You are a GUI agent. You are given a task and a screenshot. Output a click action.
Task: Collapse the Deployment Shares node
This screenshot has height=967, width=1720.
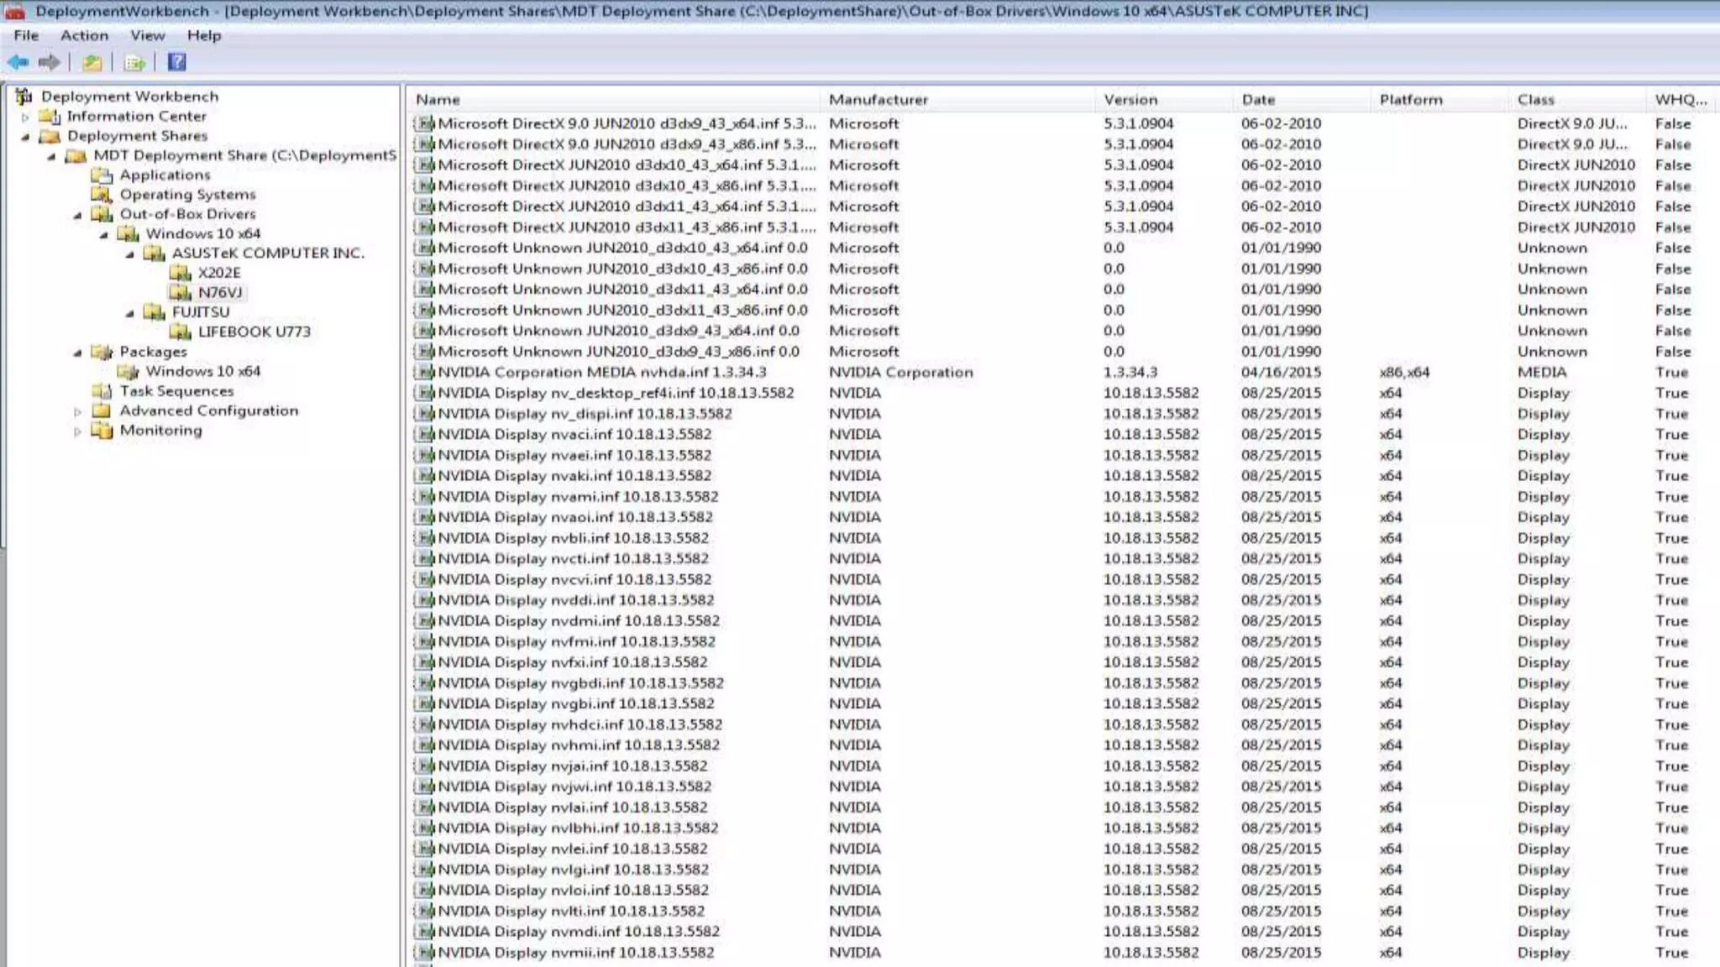(x=25, y=137)
